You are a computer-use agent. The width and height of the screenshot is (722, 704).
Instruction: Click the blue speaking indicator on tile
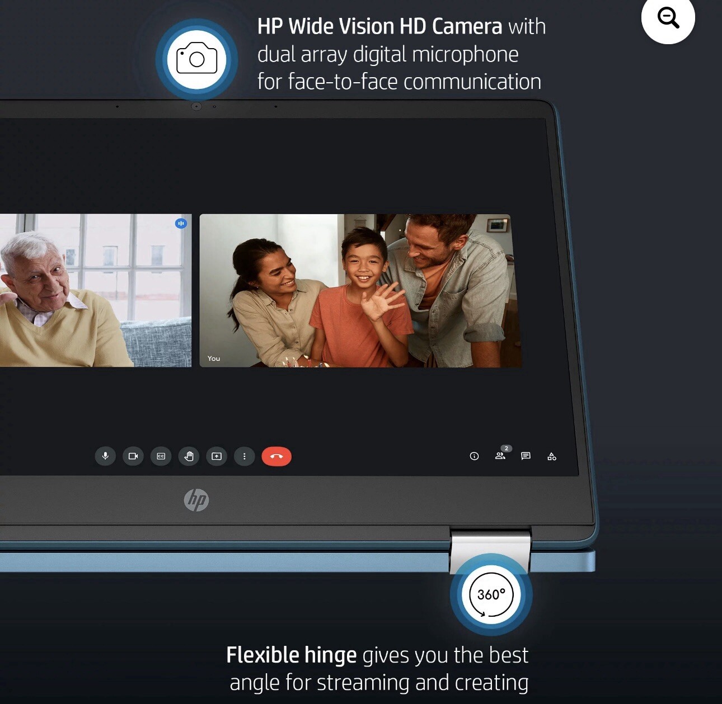181,223
